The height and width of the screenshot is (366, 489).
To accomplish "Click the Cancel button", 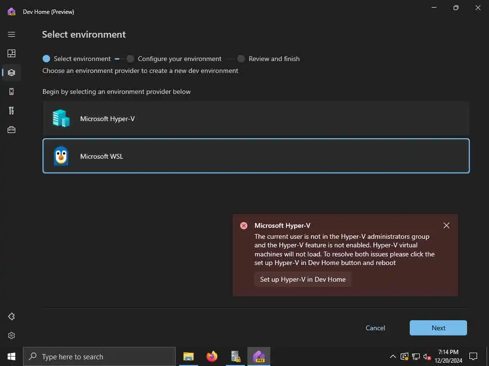I will 375,328.
